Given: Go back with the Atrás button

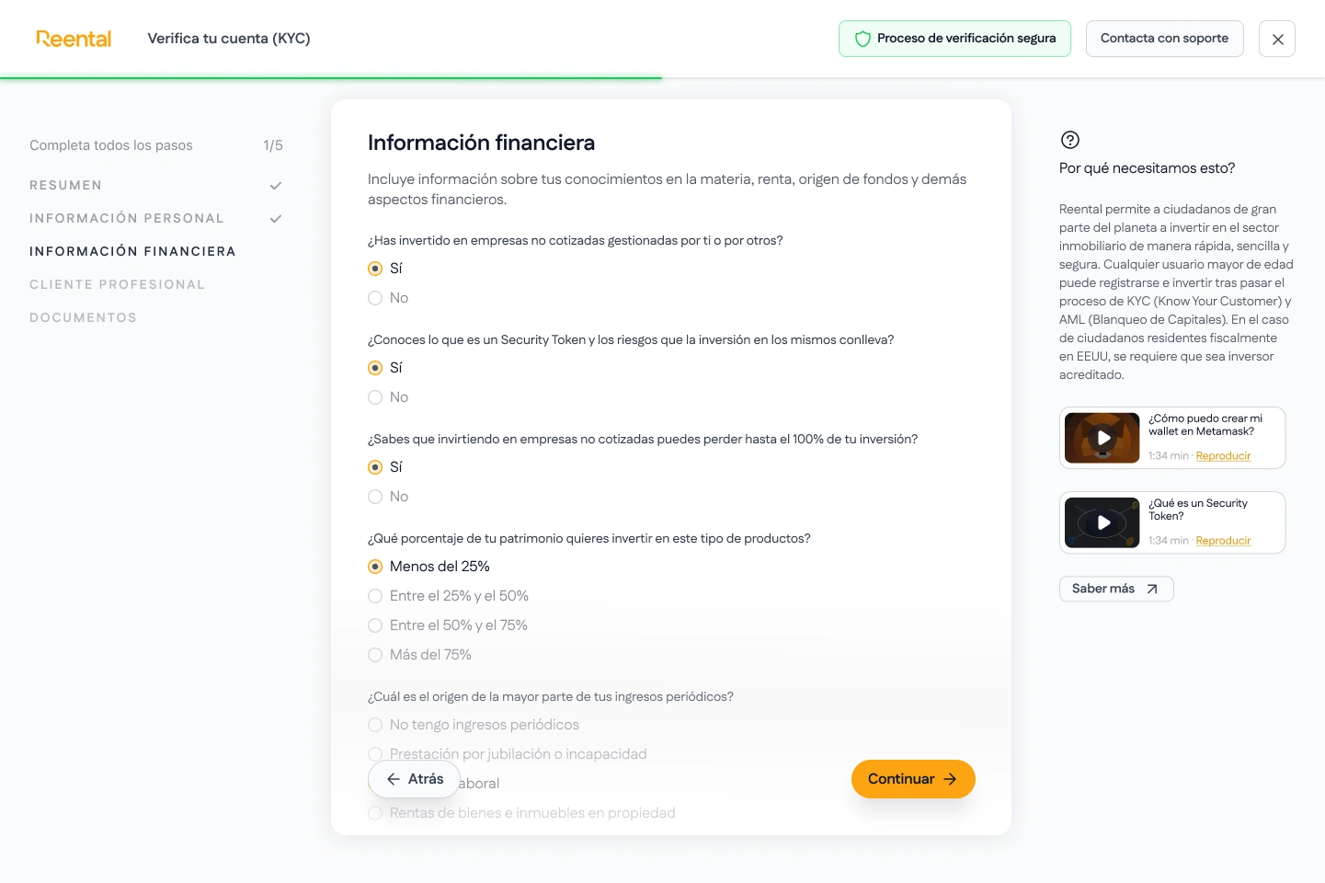Looking at the screenshot, I should [x=414, y=779].
